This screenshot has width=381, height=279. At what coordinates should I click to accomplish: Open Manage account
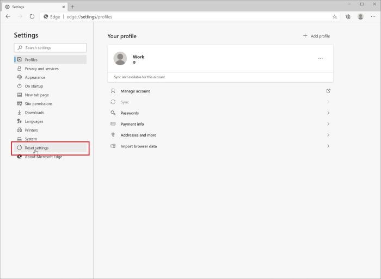click(x=220, y=91)
